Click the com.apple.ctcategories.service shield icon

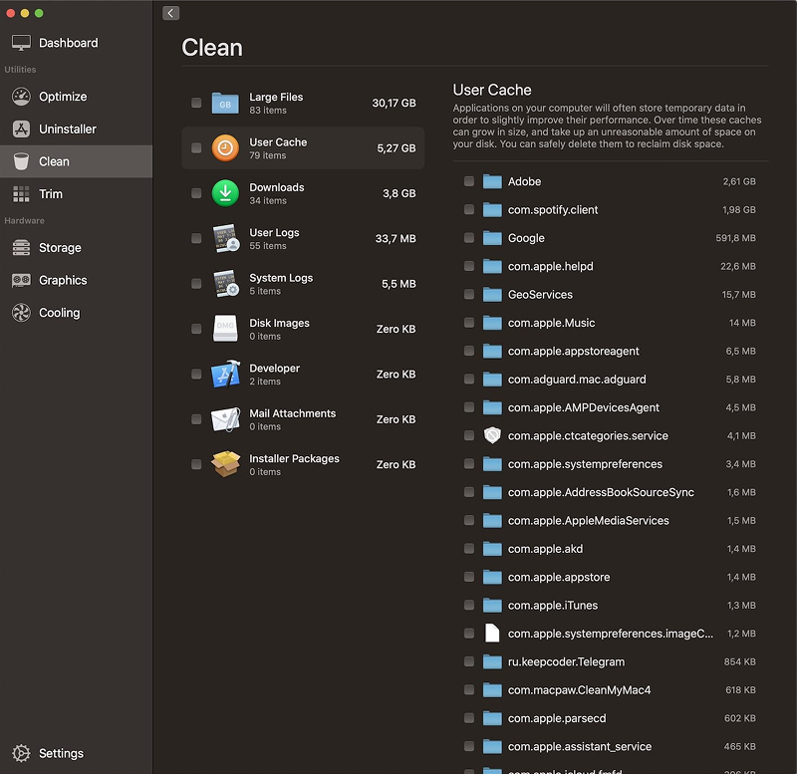pos(492,435)
